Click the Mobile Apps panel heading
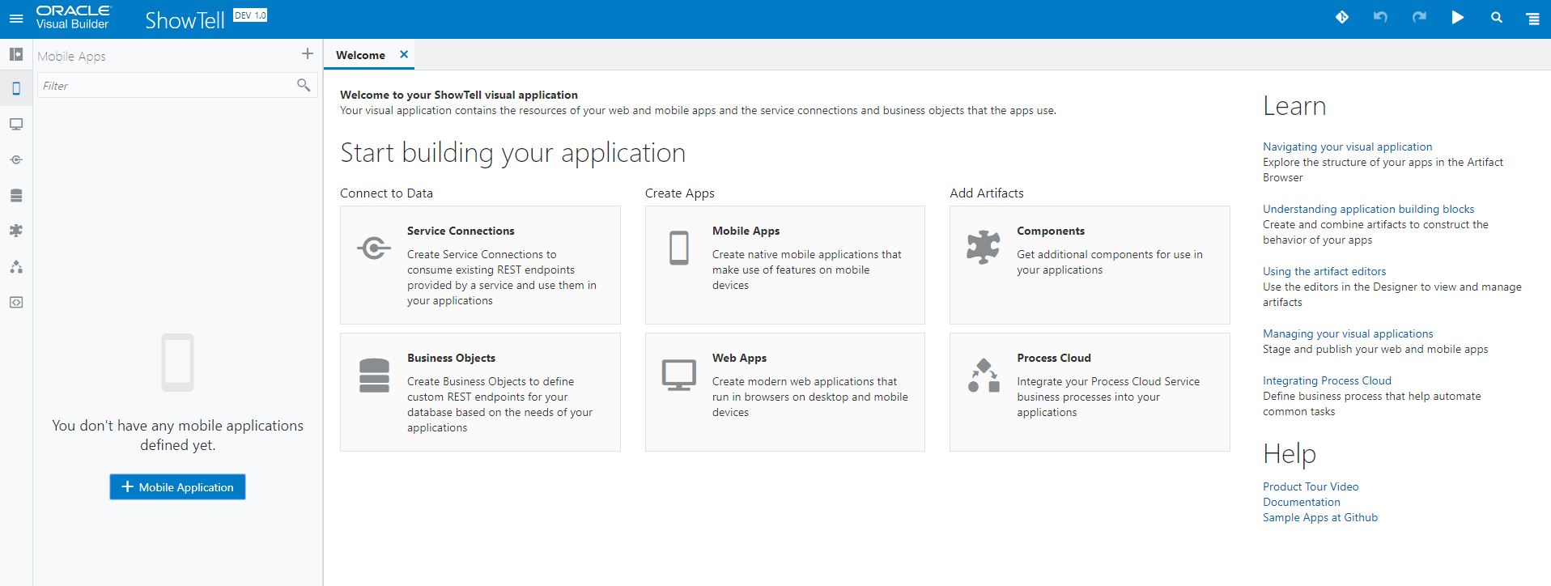 pyautogui.click(x=71, y=56)
